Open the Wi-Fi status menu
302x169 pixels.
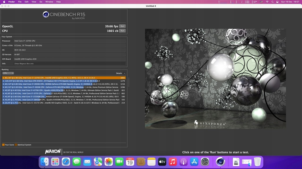267,2
